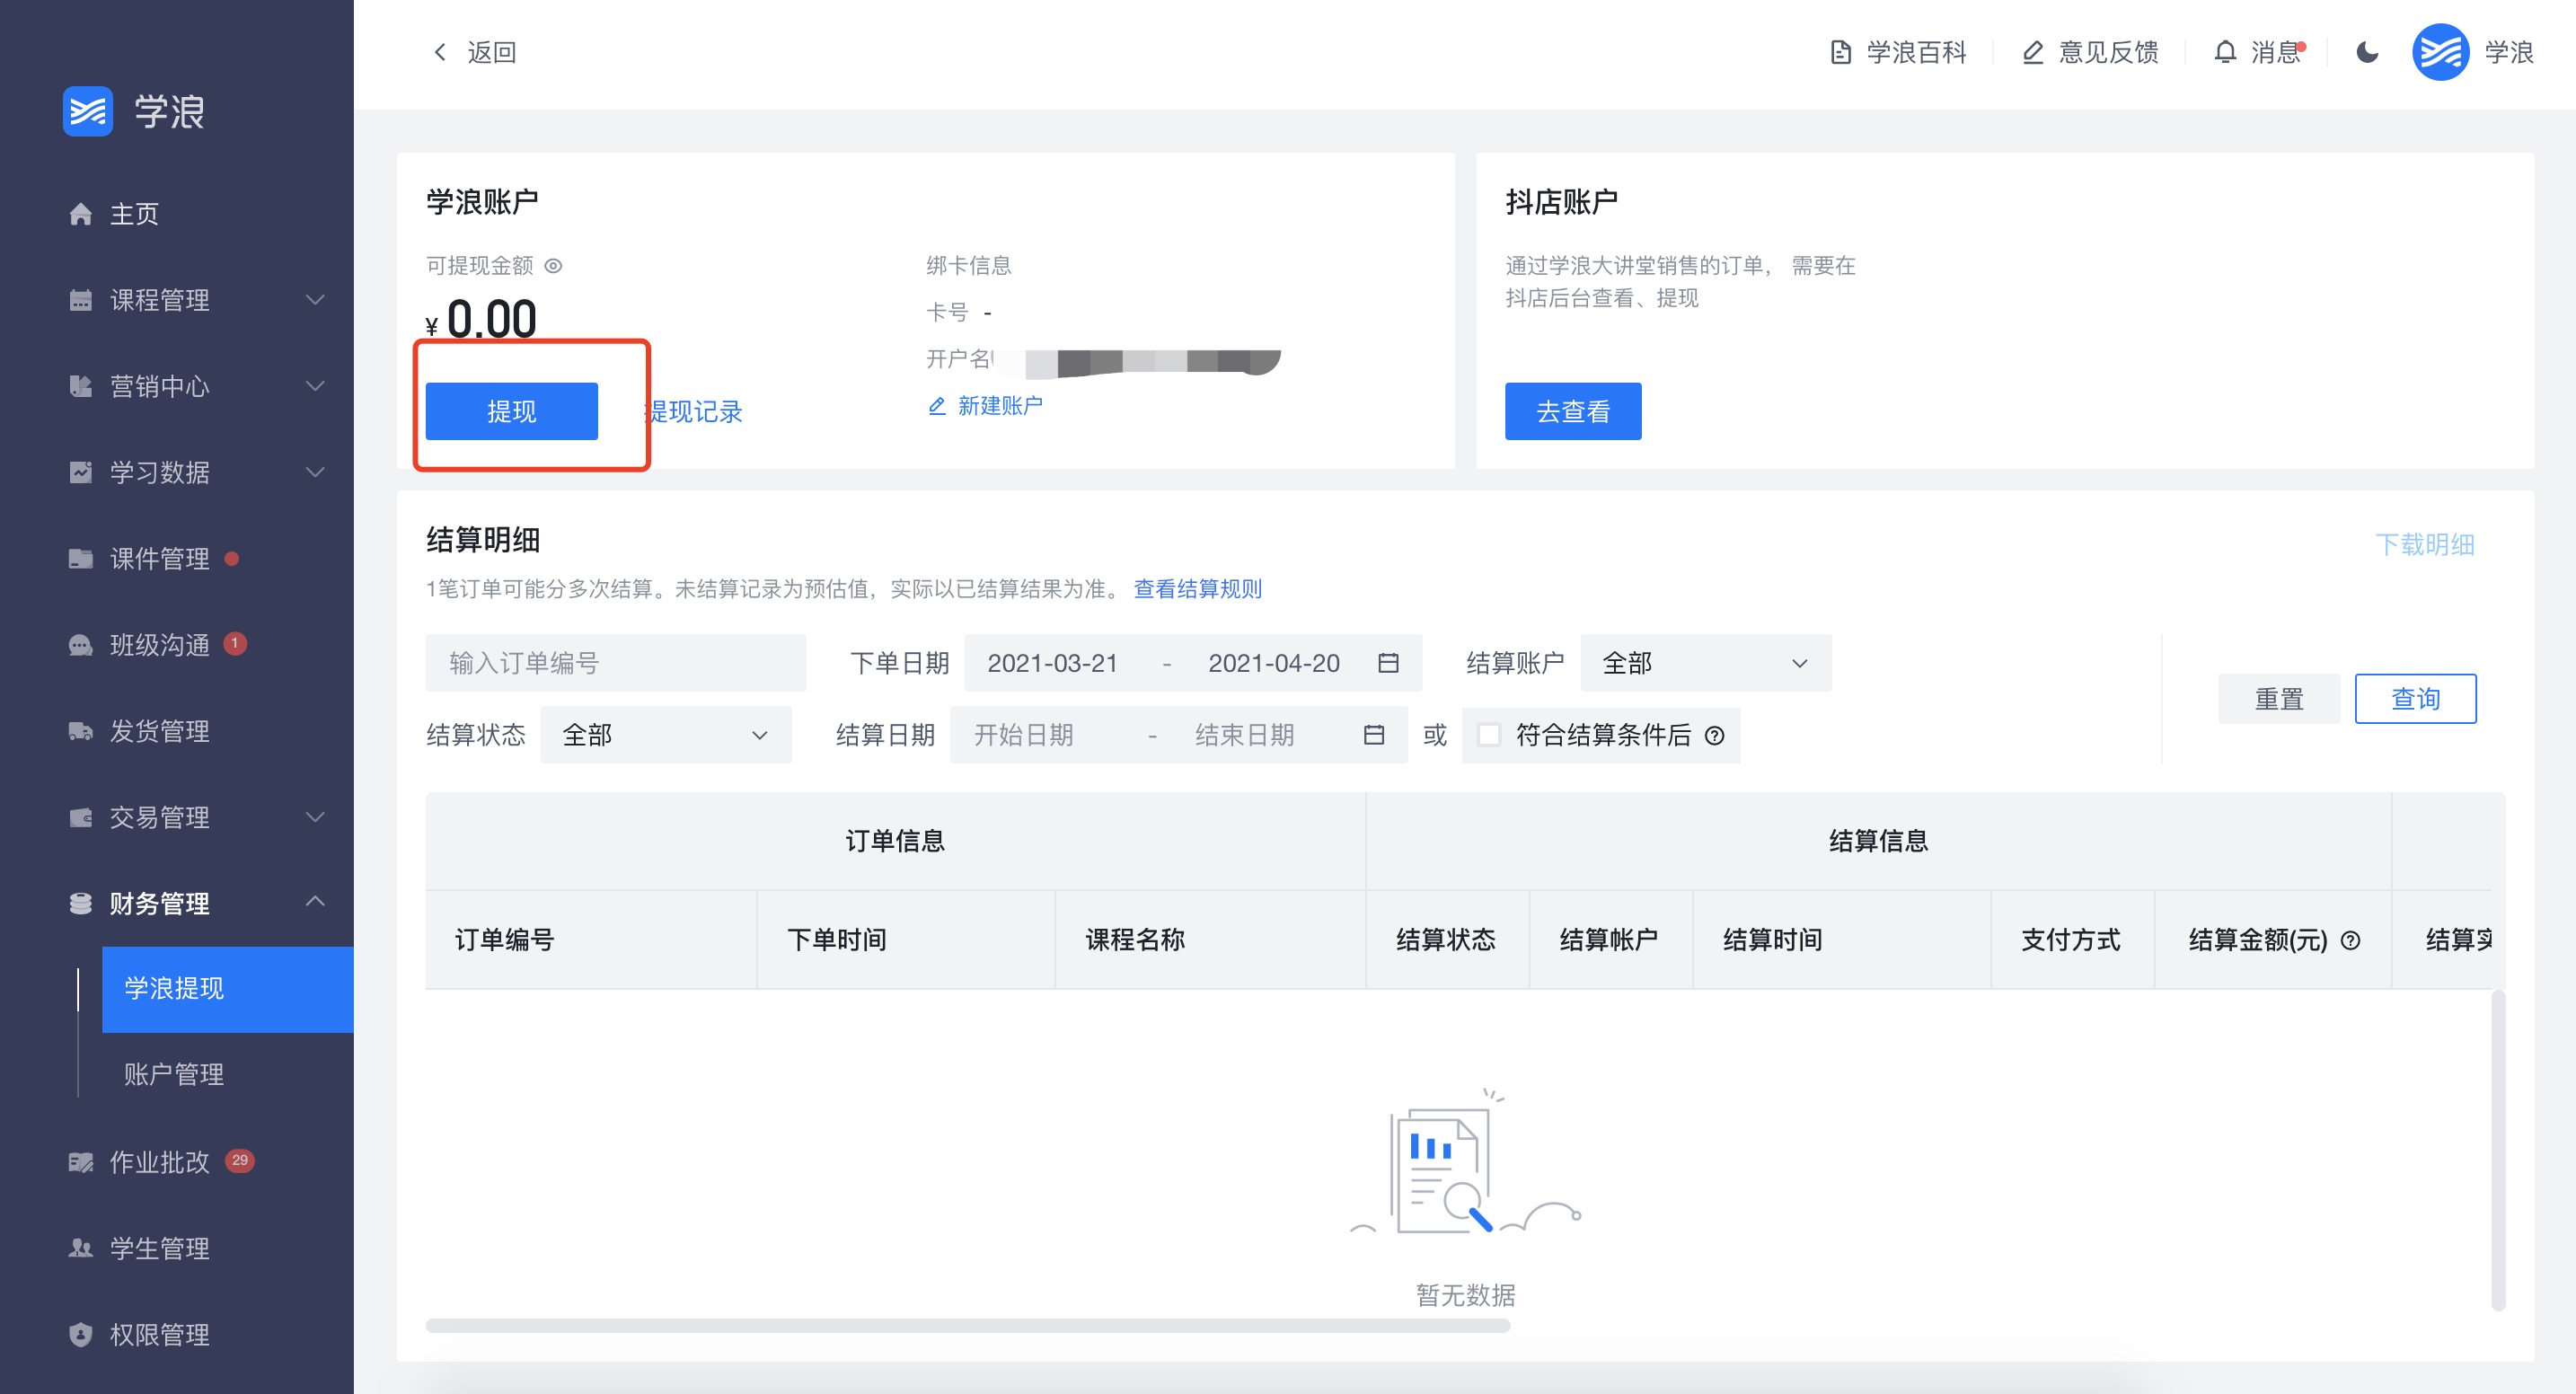Click the 课程管理 calendar icon
The width and height of the screenshot is (2576, 1394).
click(81, 300)
